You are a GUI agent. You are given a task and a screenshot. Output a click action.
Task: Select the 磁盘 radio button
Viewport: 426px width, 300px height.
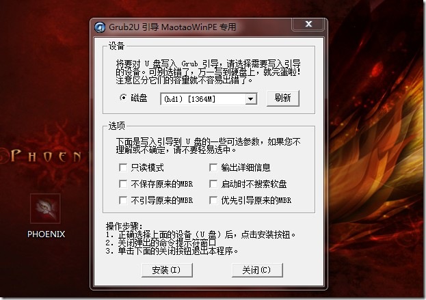point(123,98)
